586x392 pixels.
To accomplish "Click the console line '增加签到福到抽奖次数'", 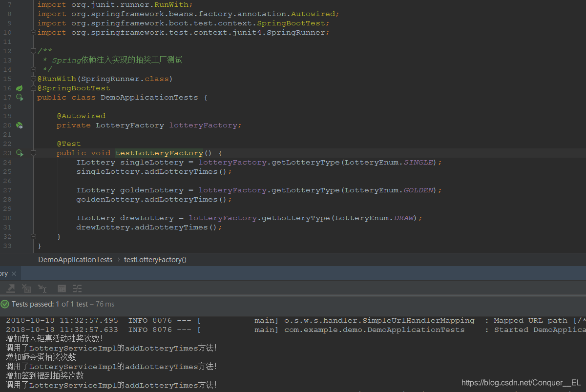I will [x=45, y=376].
